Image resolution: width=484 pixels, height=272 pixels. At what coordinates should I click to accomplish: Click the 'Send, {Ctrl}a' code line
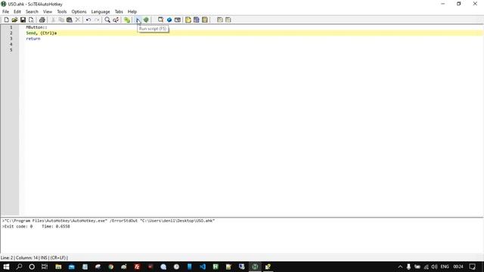[42, 33]
